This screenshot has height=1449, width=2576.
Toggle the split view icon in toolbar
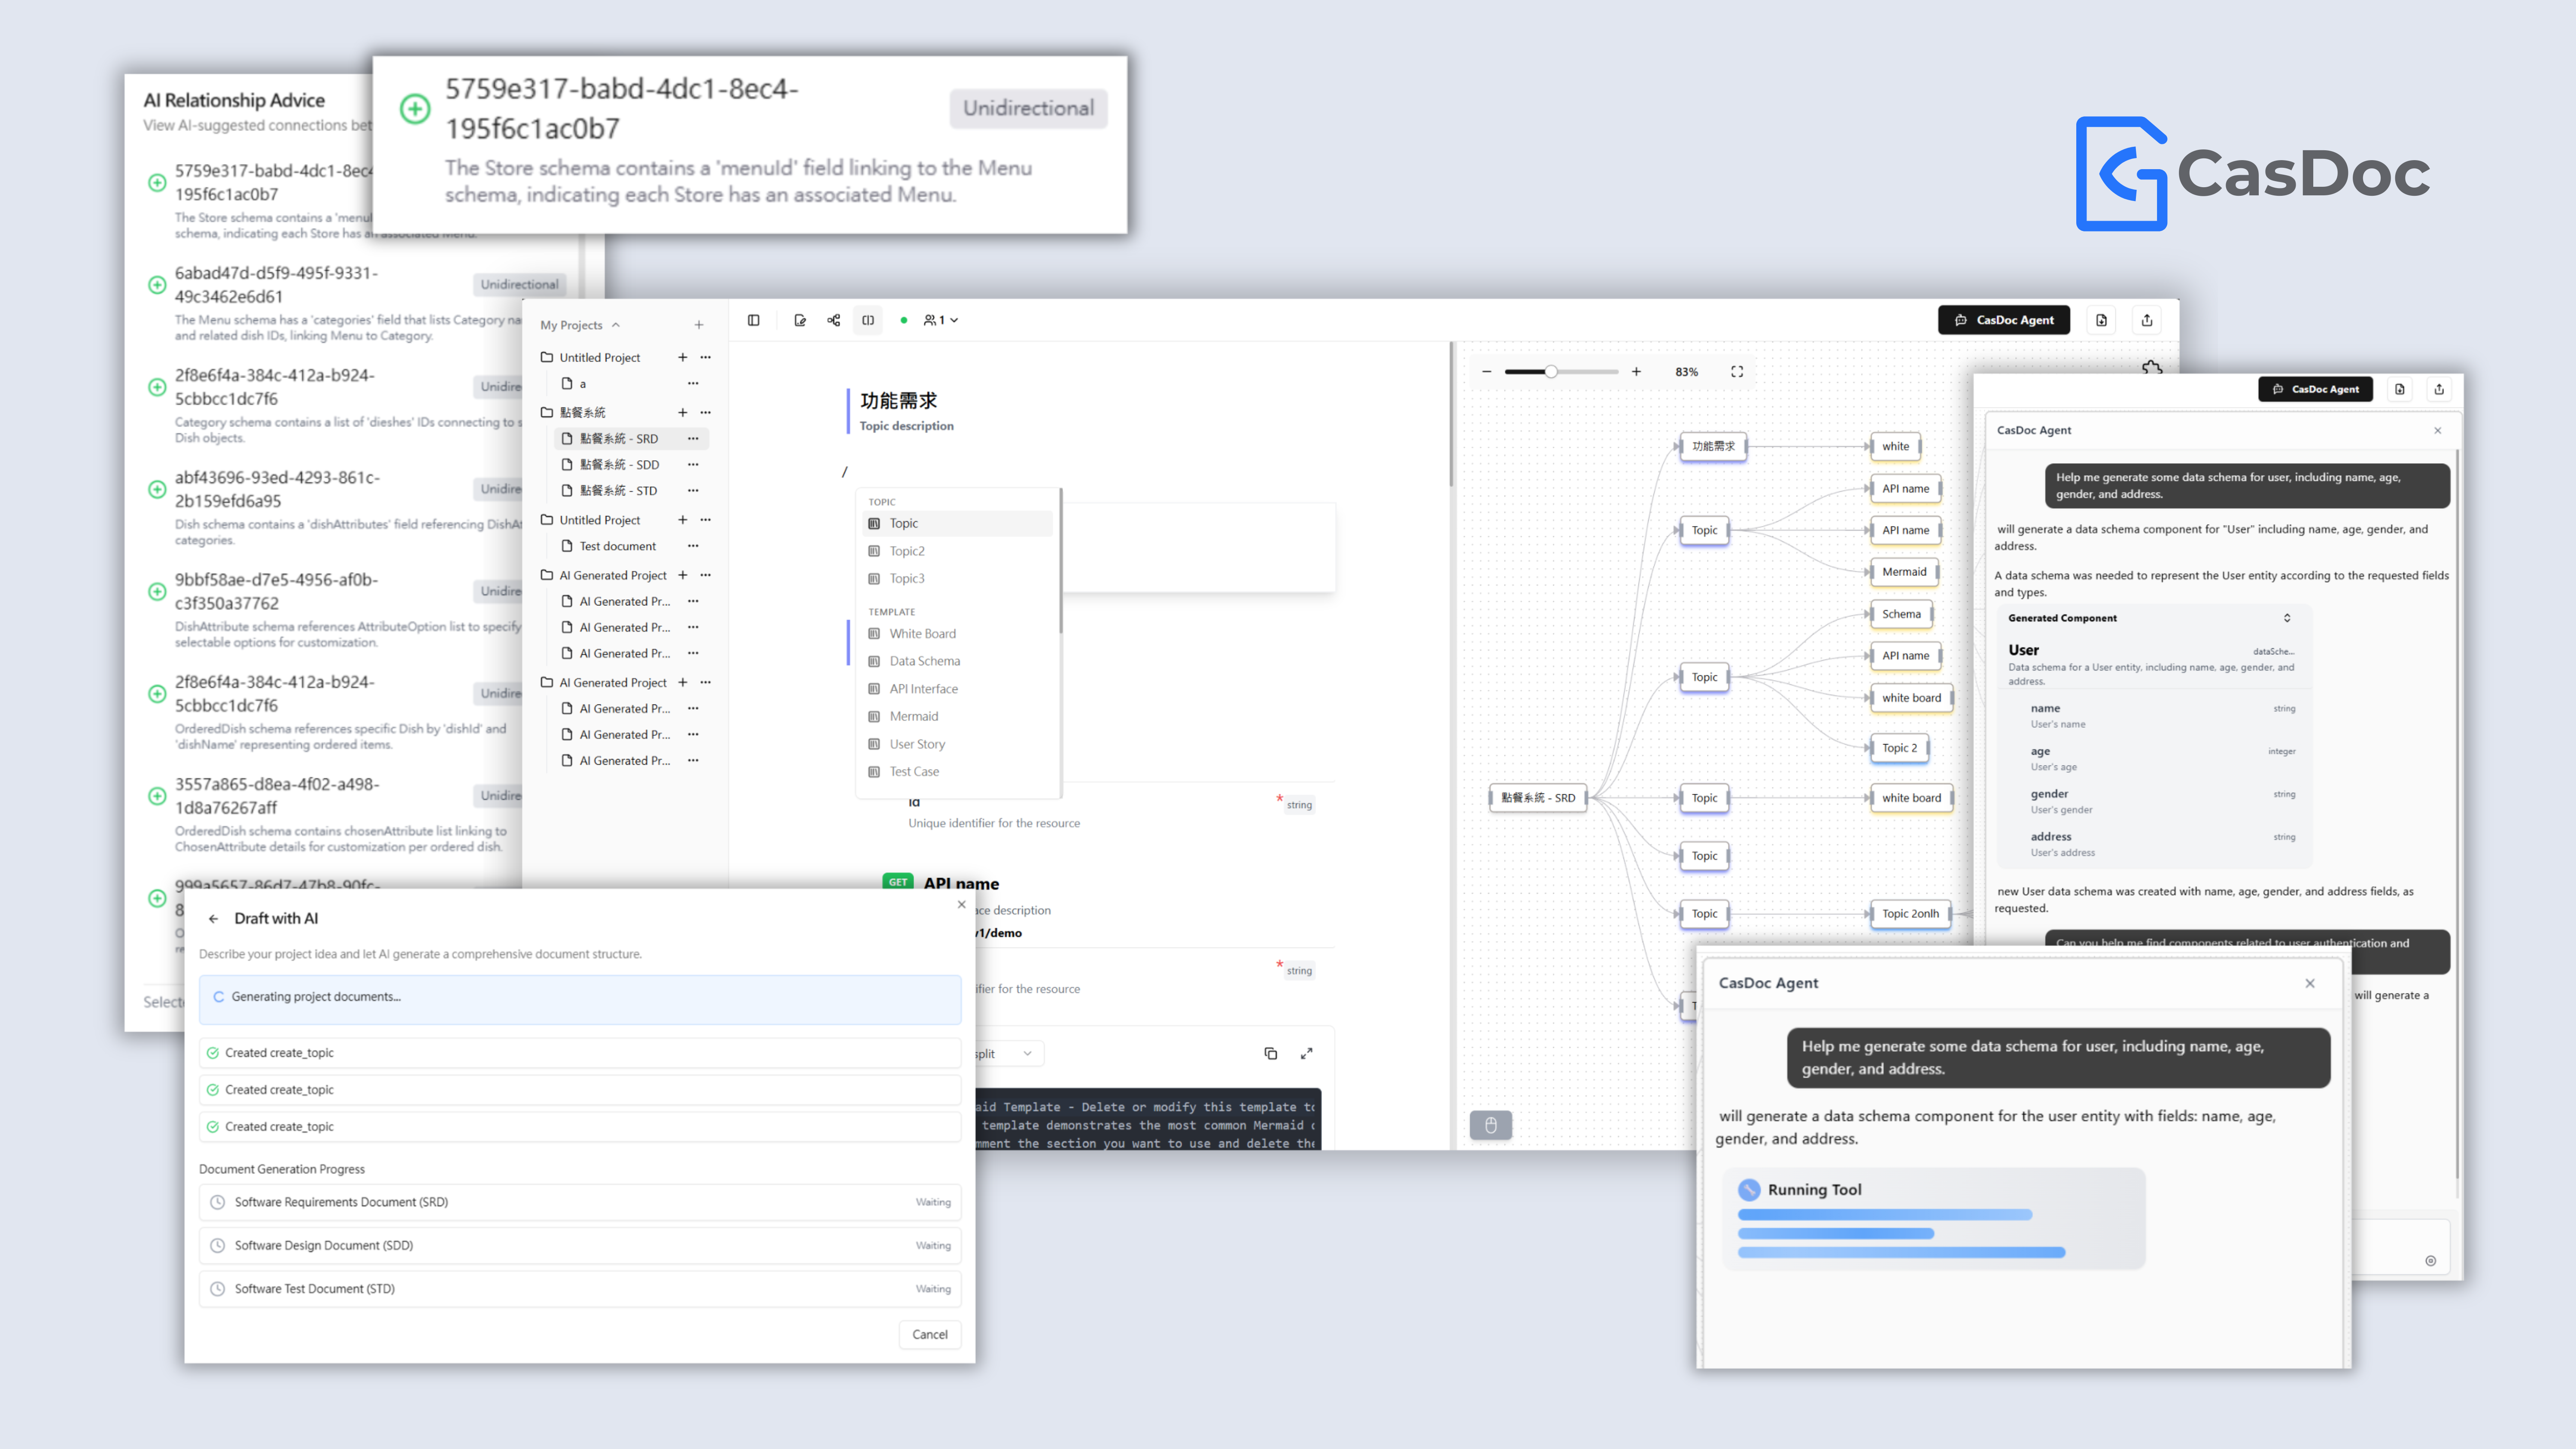click(x=868, y=320)
